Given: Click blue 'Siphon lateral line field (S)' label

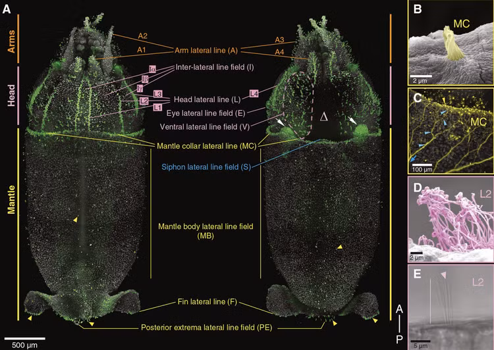Looking at the screenshot, I should pos(206,167).
